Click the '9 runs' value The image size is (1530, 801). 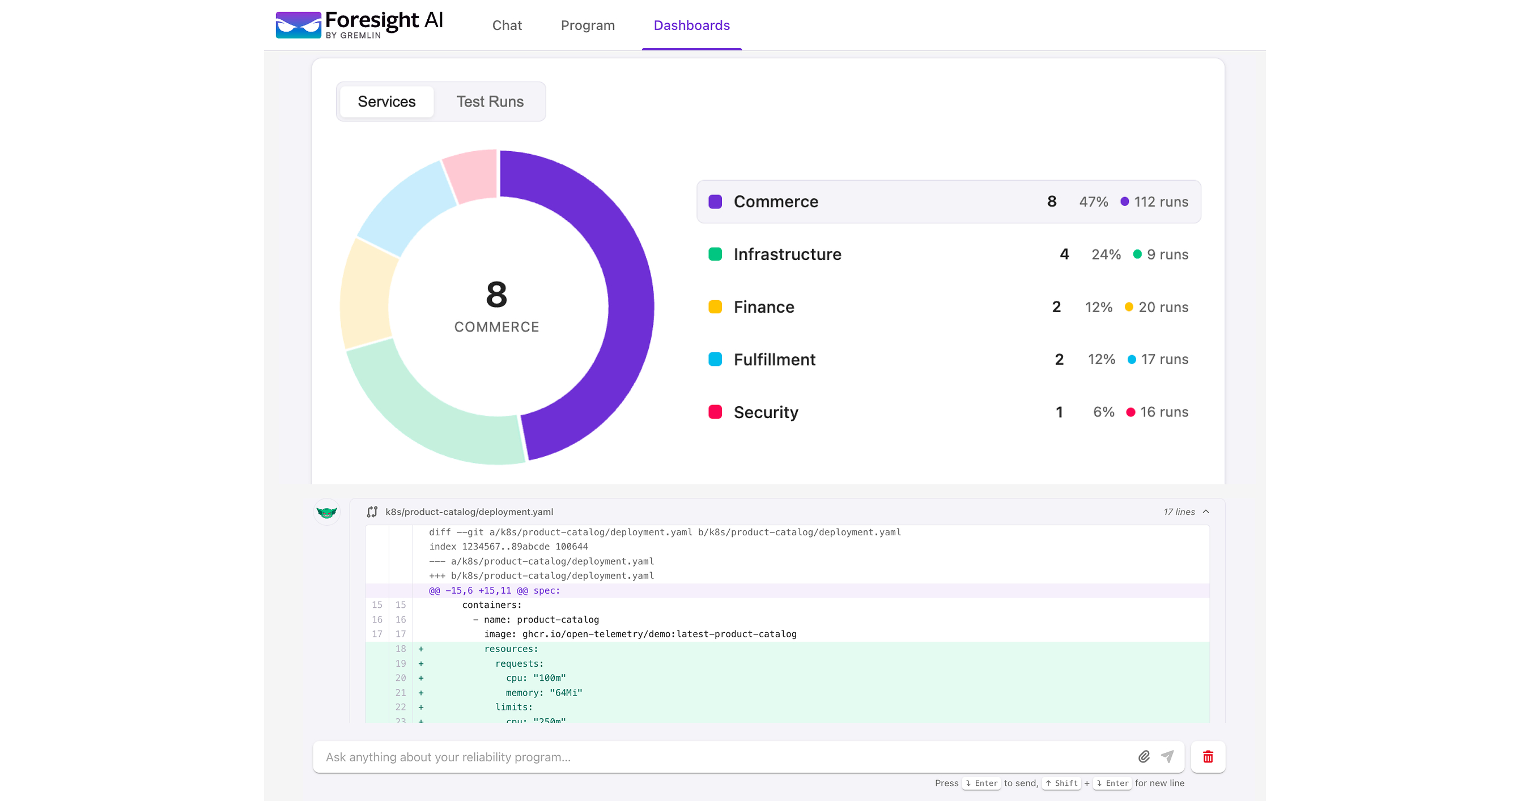[x=1167, y=255]
